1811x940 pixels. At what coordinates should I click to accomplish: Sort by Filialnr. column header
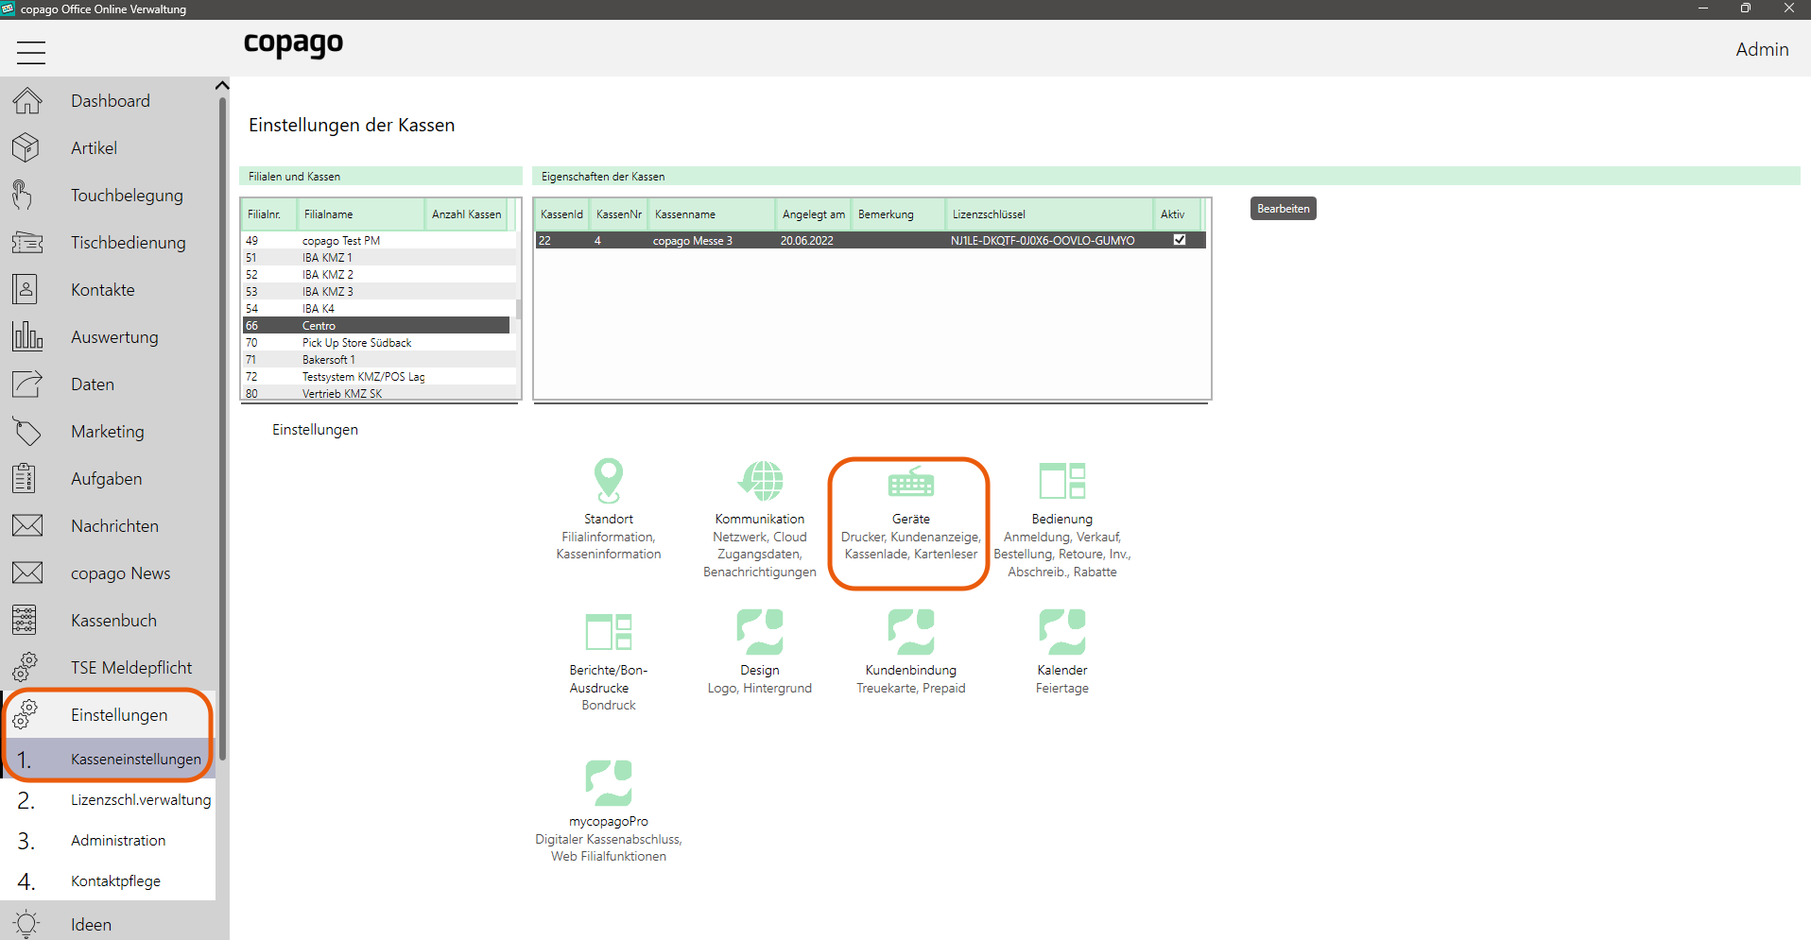coord(269,214)
